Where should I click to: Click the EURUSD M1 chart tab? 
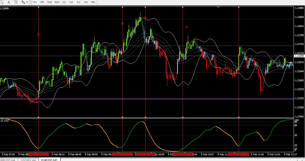click(49, 160)
